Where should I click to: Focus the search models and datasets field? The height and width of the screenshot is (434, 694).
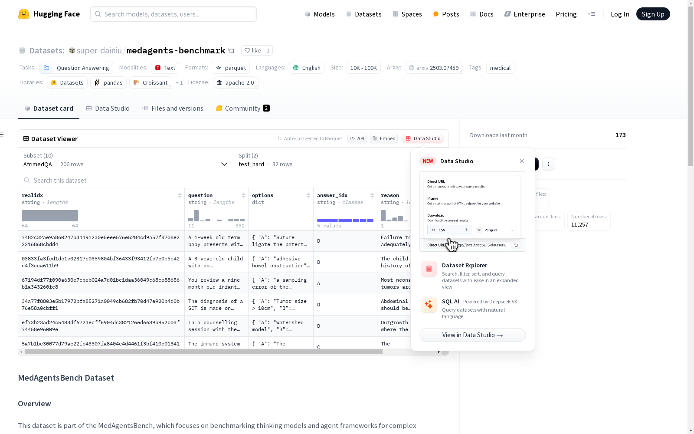(x=173, y=14)
